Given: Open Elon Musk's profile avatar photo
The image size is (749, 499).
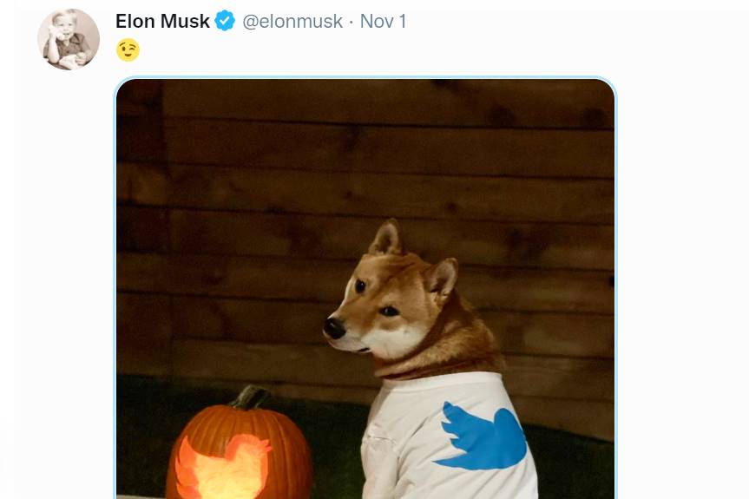Looking at the screenshot, I should [x=69, y=39].
